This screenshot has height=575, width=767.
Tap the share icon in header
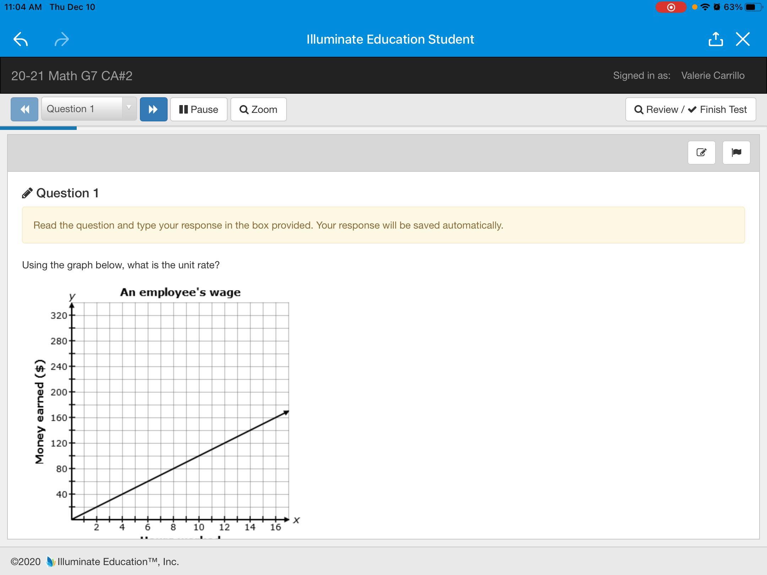coord(716,39)
